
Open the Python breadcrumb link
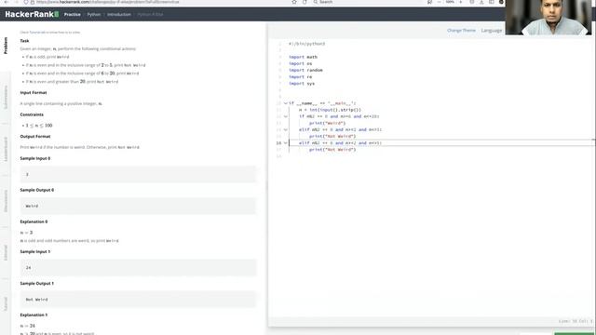coord(94,15)
